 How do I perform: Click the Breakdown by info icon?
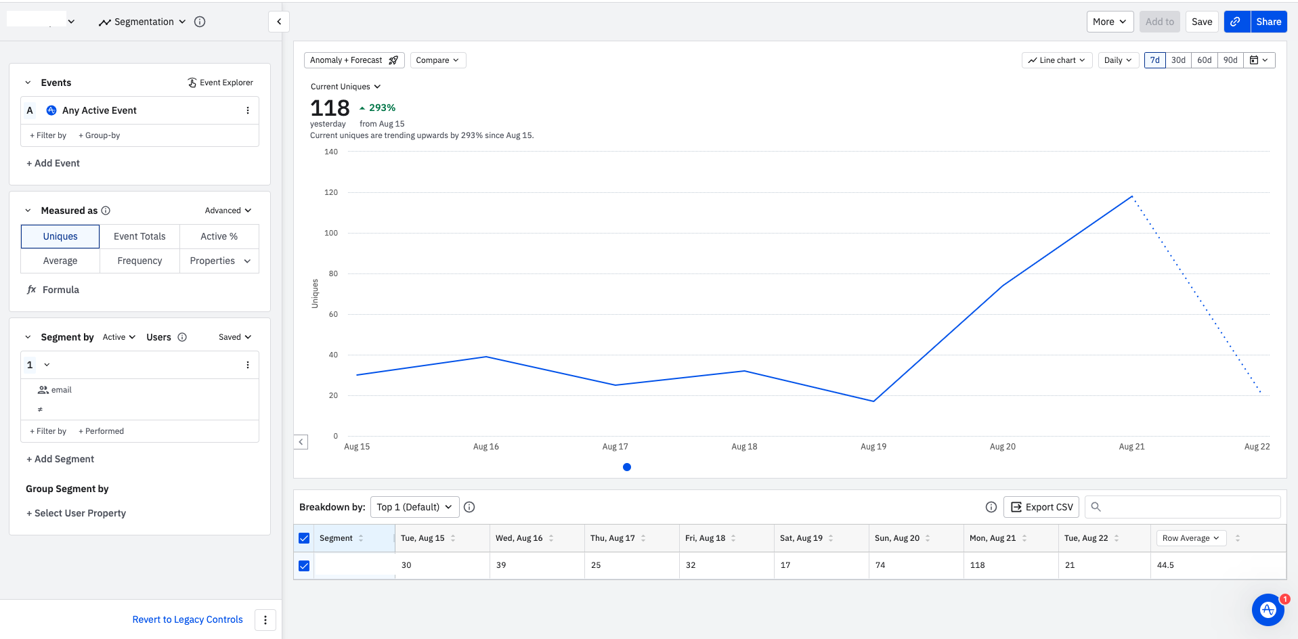coord(469,507)
